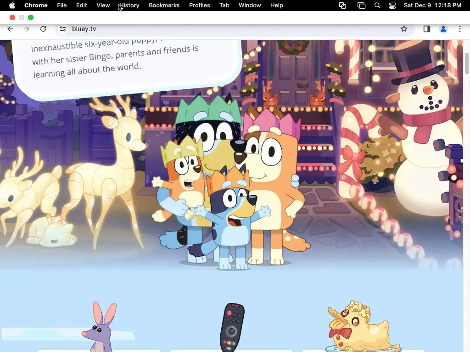
Task: Open the Edit menu
Action: [81, 5]
